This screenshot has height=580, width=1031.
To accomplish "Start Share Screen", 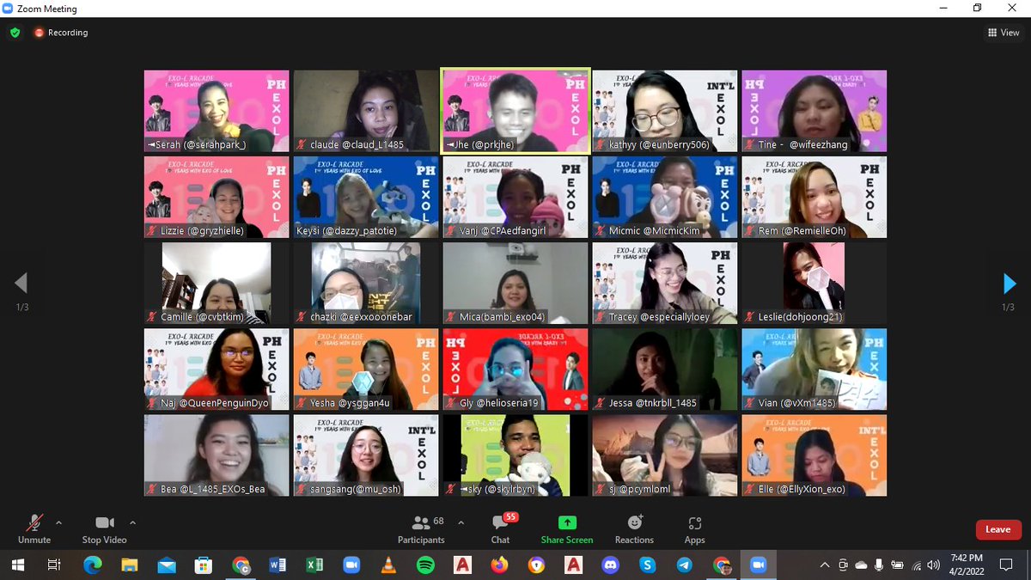I will coord(567,529).
